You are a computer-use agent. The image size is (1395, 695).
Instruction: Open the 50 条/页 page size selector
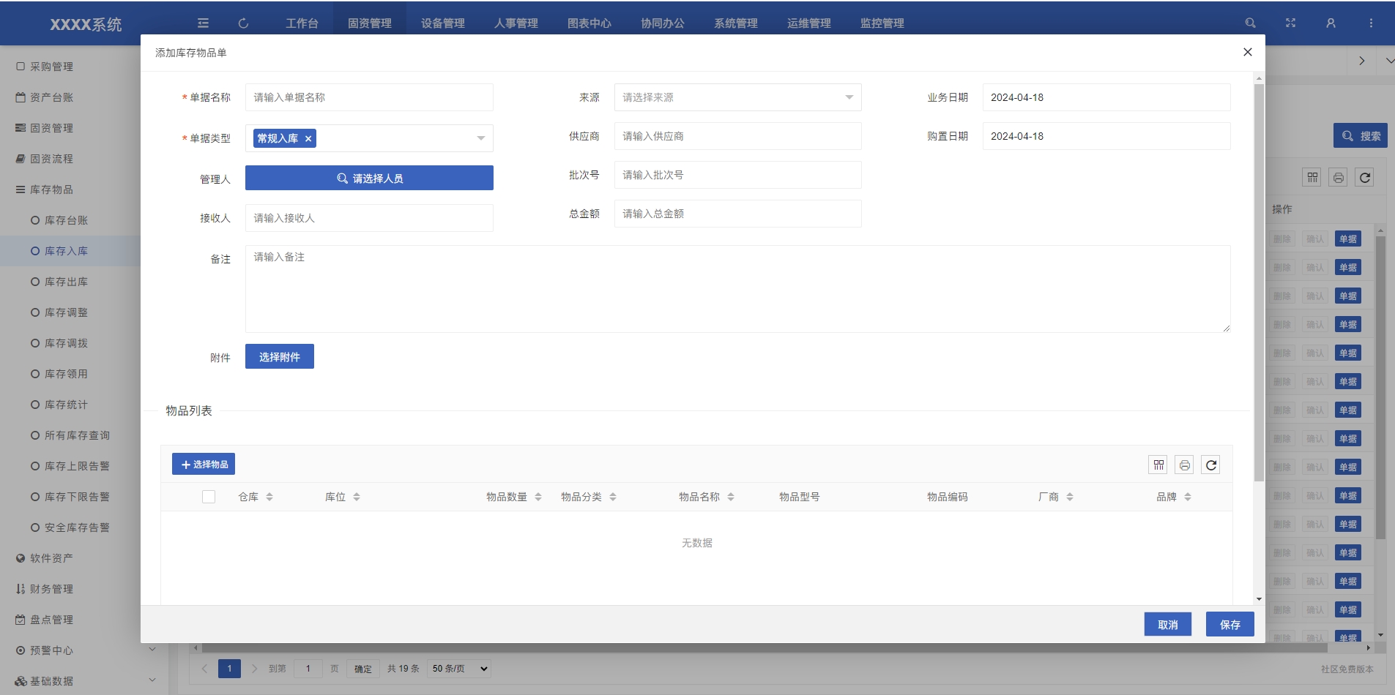[x=459, y=669]
